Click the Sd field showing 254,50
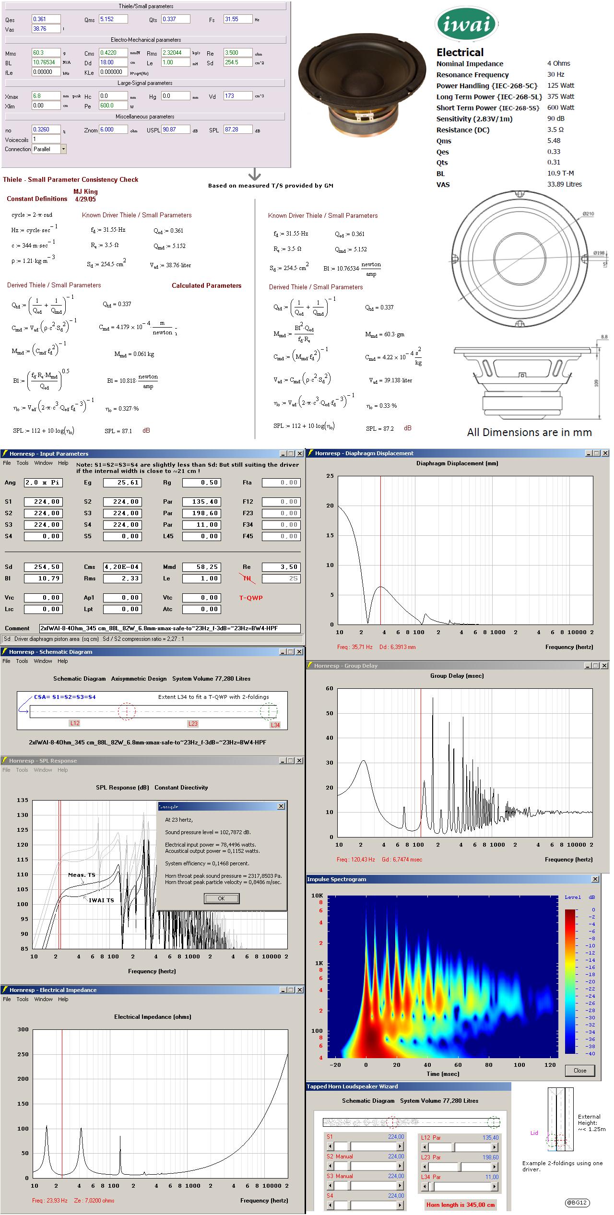The height and width of the screenshot is (1215, 614). point(43,567)
